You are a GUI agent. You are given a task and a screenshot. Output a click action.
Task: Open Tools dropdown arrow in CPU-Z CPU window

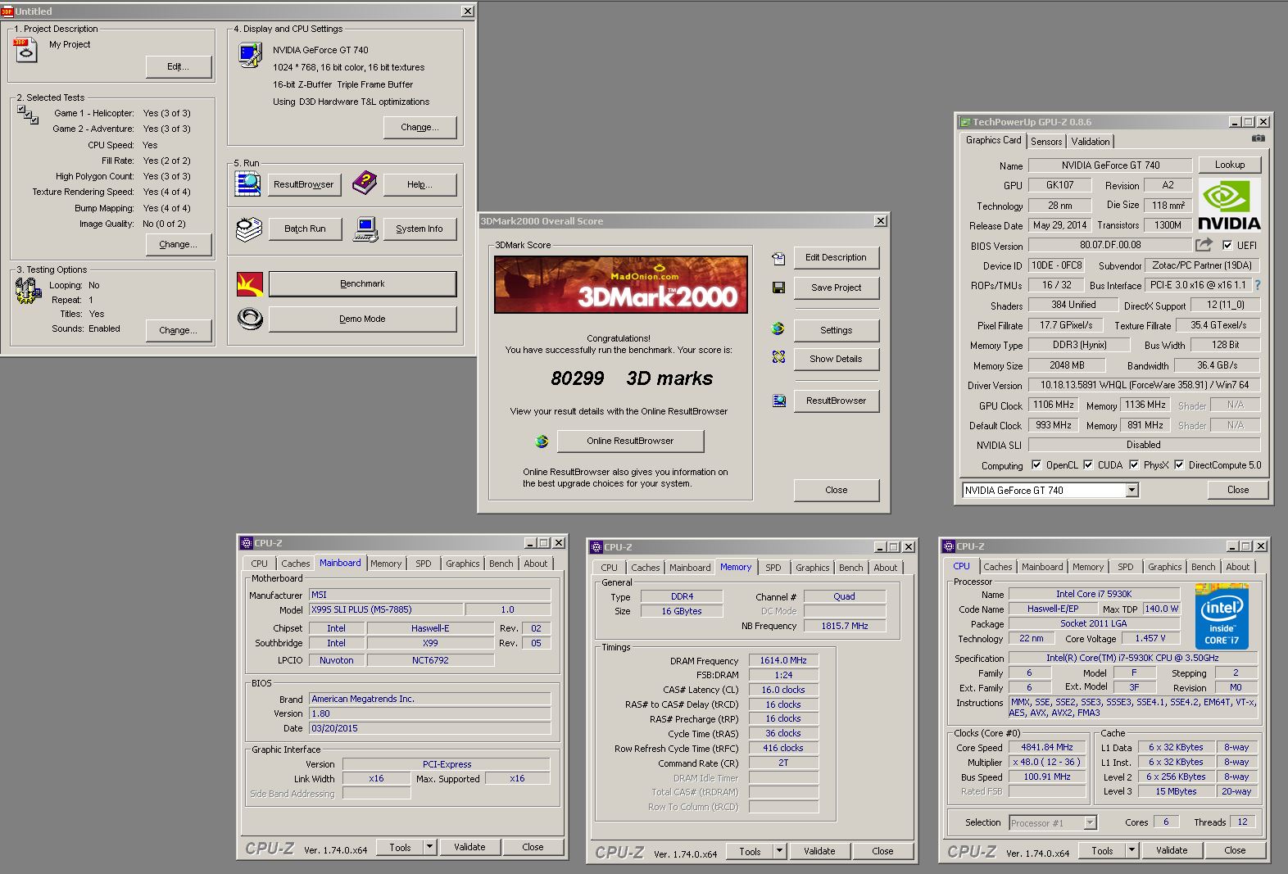pos(1132,850)
